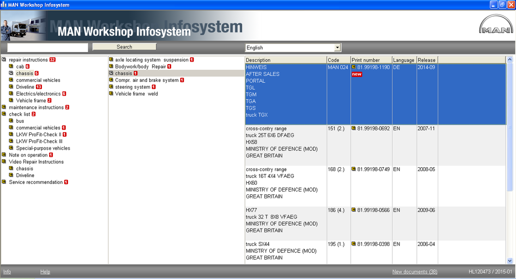Expand the Note on operation node
The width and height of the screenshot is (516, 279).
(x=4, y=155)
